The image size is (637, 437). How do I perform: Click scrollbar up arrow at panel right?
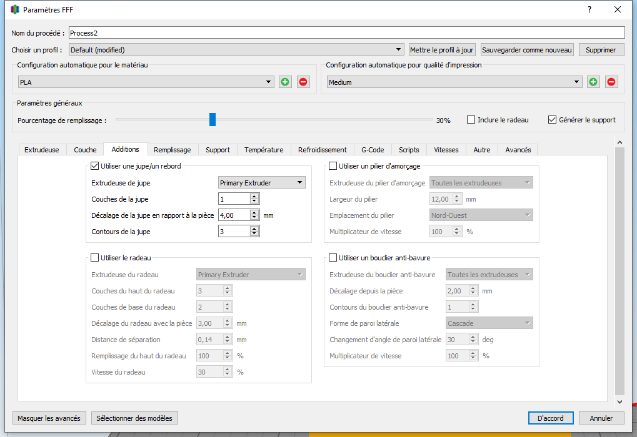click(619, 142)
